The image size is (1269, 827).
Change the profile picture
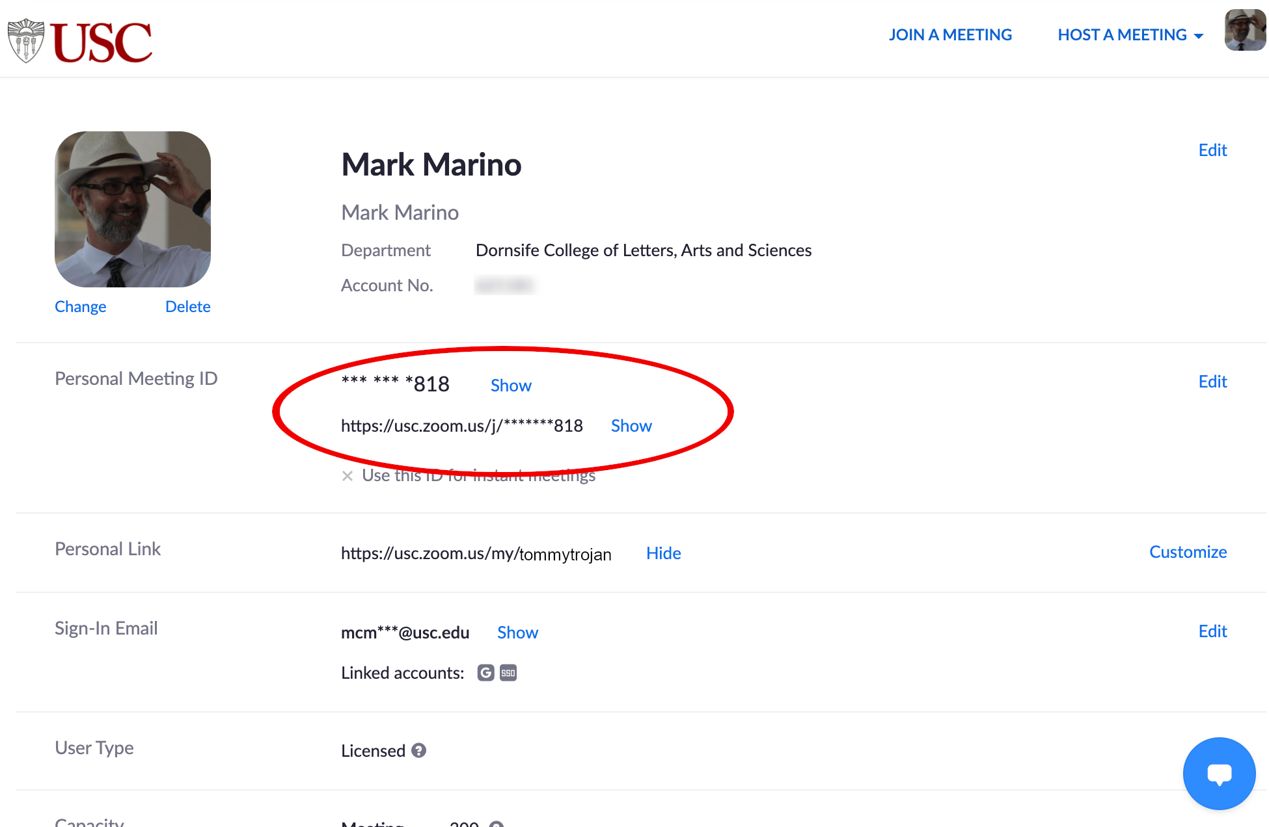point(80,306)
